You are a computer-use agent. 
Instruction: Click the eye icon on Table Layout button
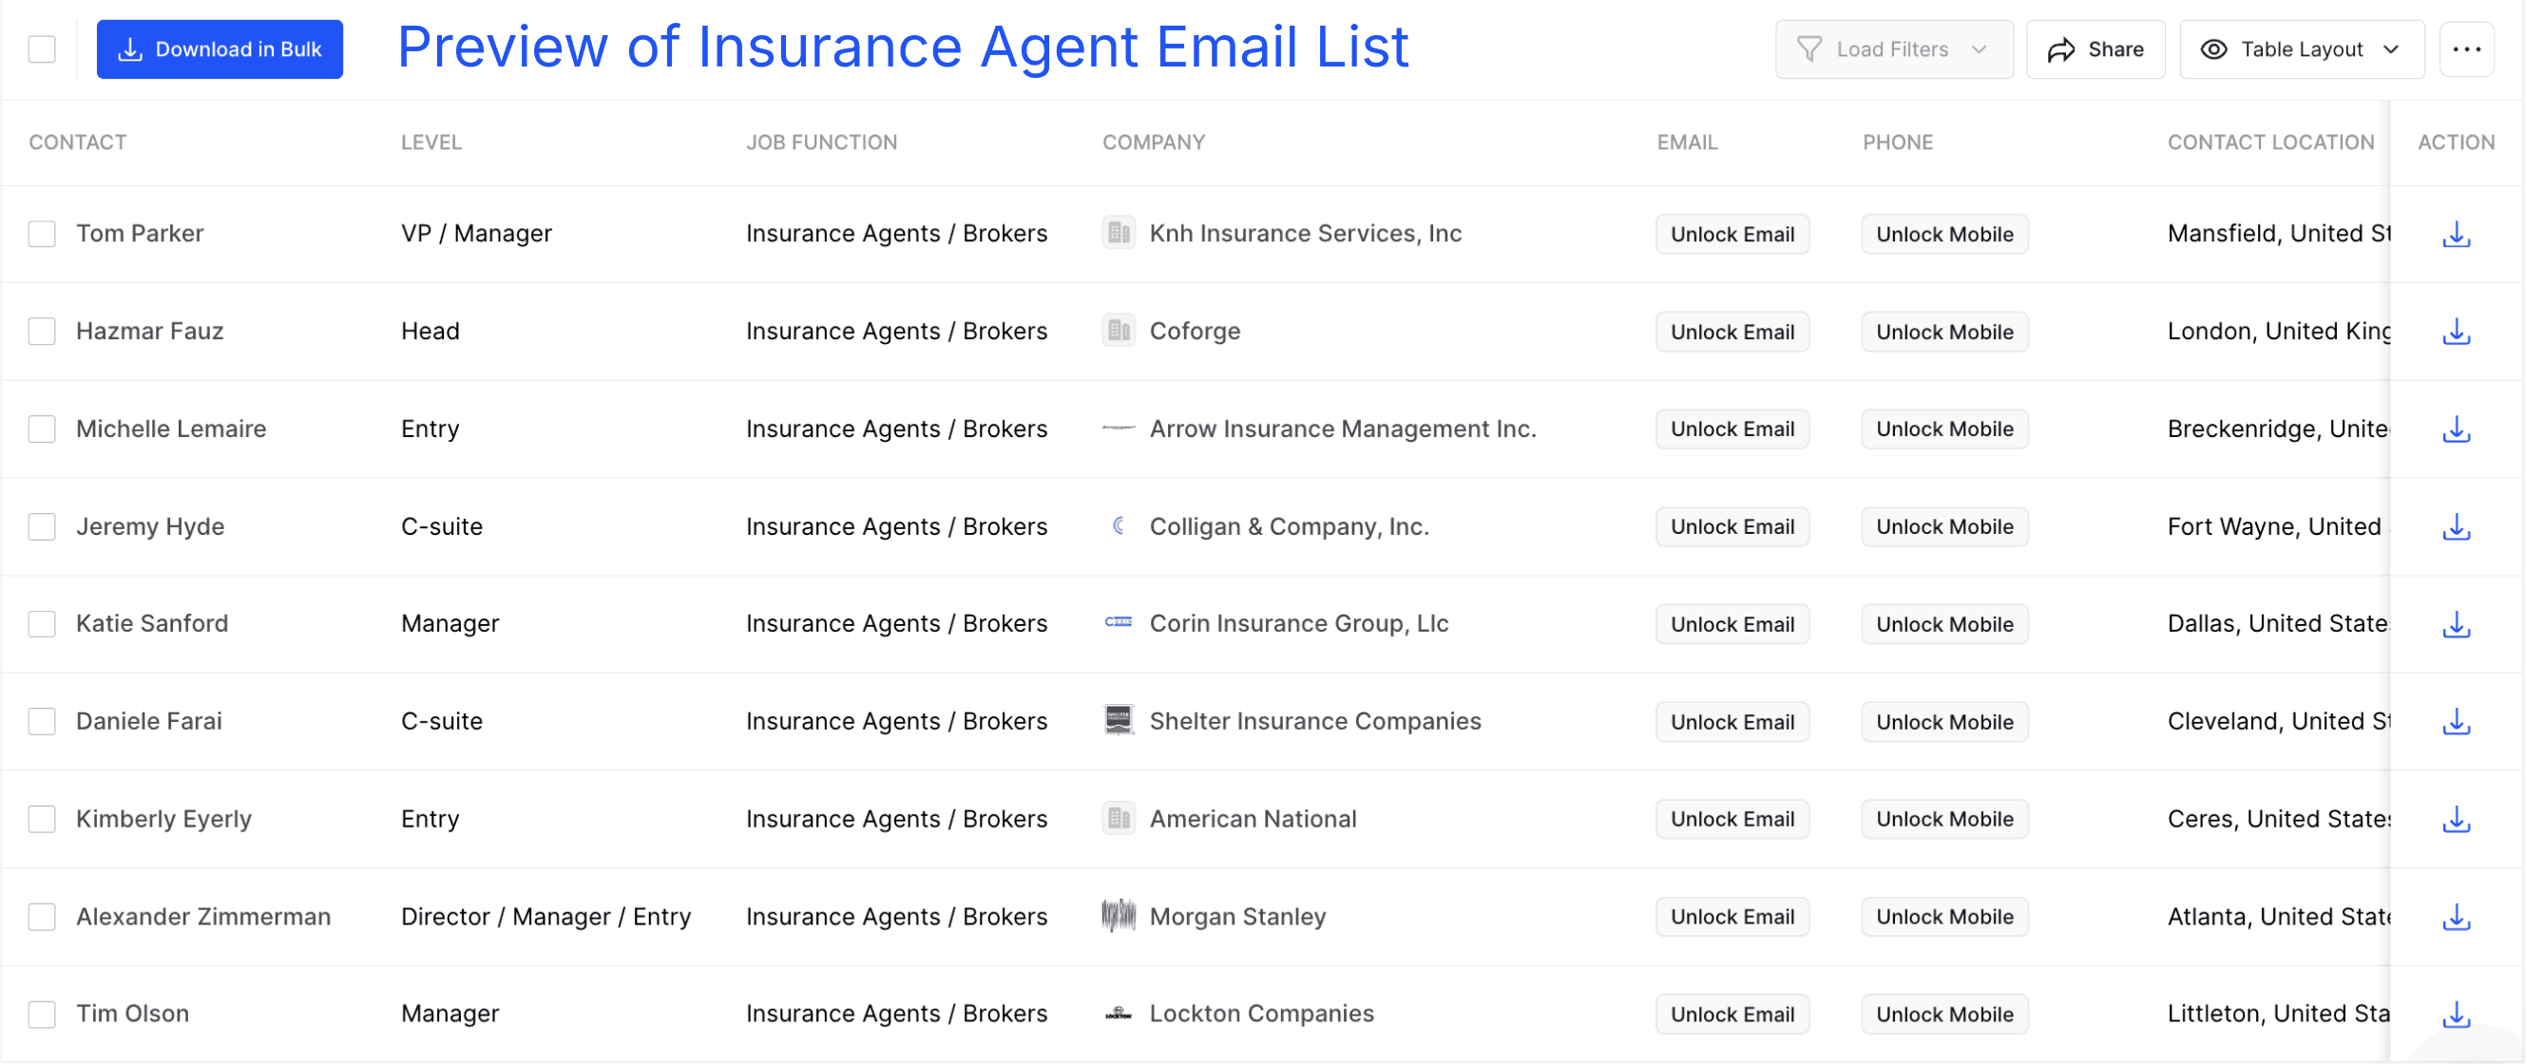tap(2214, 49)
